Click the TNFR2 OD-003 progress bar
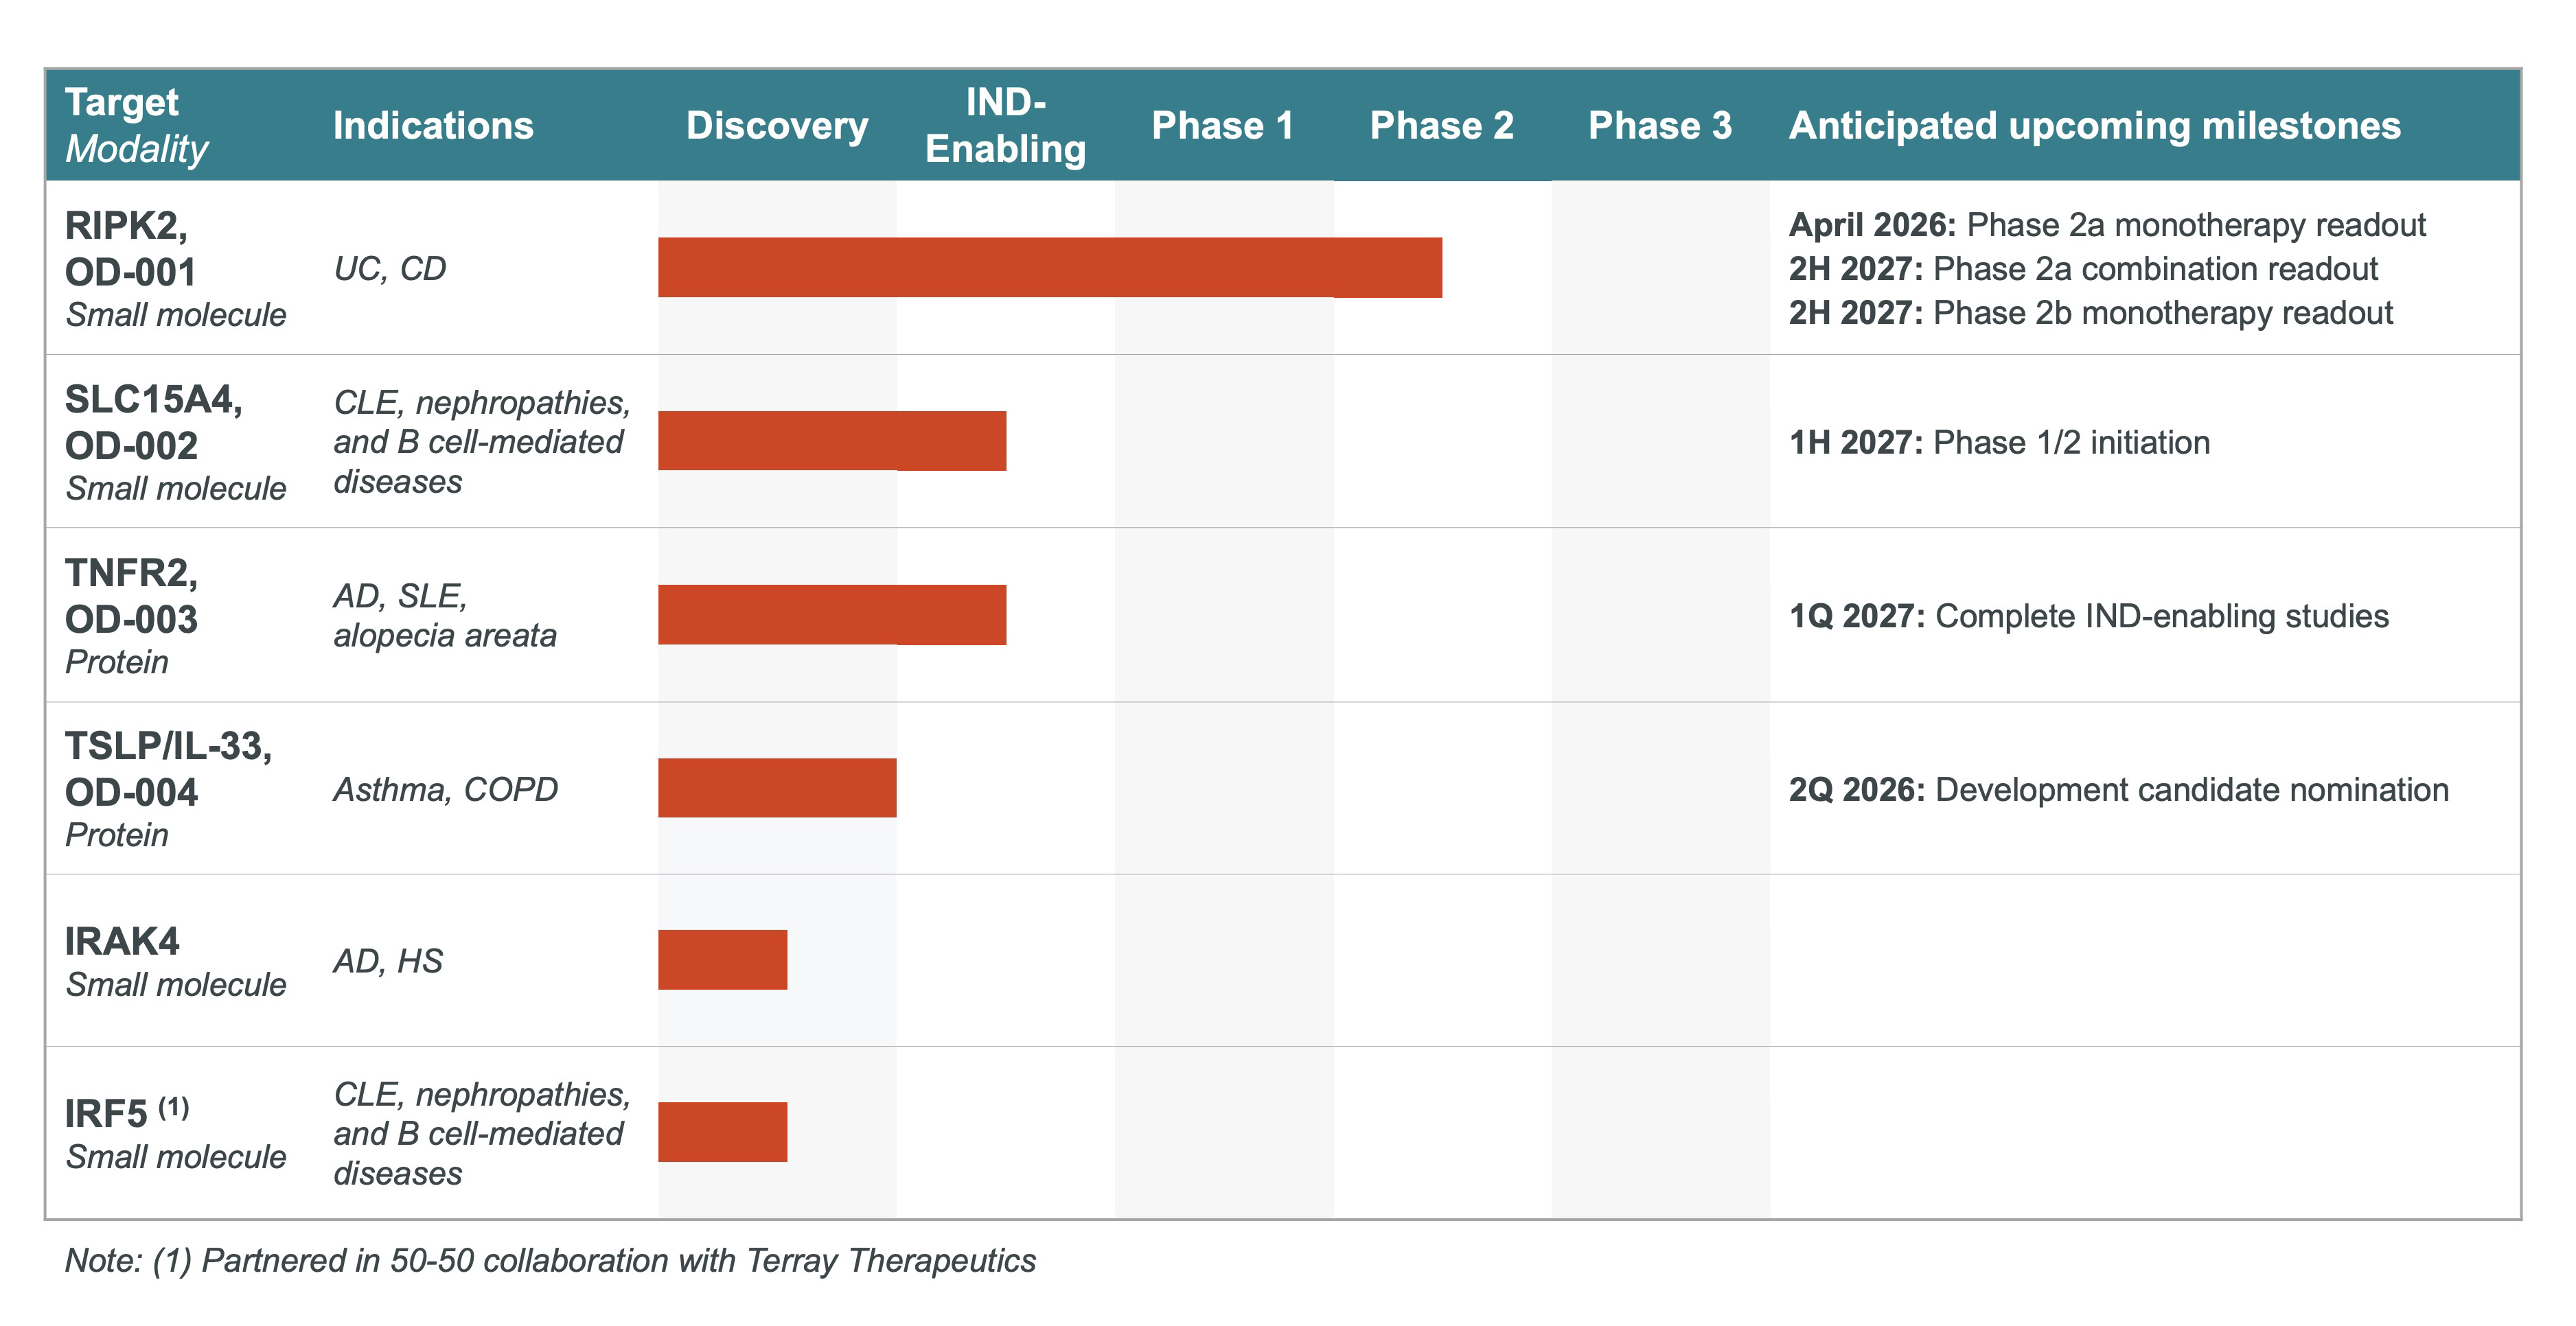This screenshot has height=1326, width=2576. click(832, 614)
